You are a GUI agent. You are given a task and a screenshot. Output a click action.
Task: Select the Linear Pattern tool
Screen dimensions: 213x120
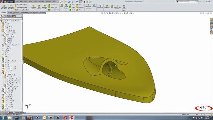[66, 6]
